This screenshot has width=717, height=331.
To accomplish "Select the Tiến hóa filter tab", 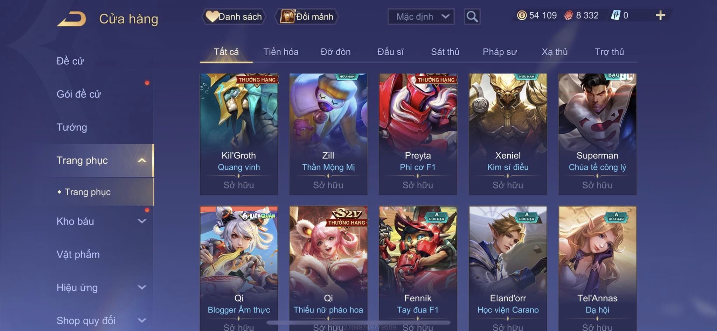I will 281,52.
